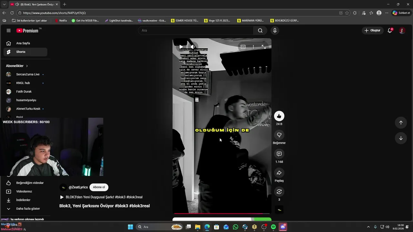The height and width of the screenshot is (232, 413).
Task: Open the remix icon showing 3
Action: point(279,192)
